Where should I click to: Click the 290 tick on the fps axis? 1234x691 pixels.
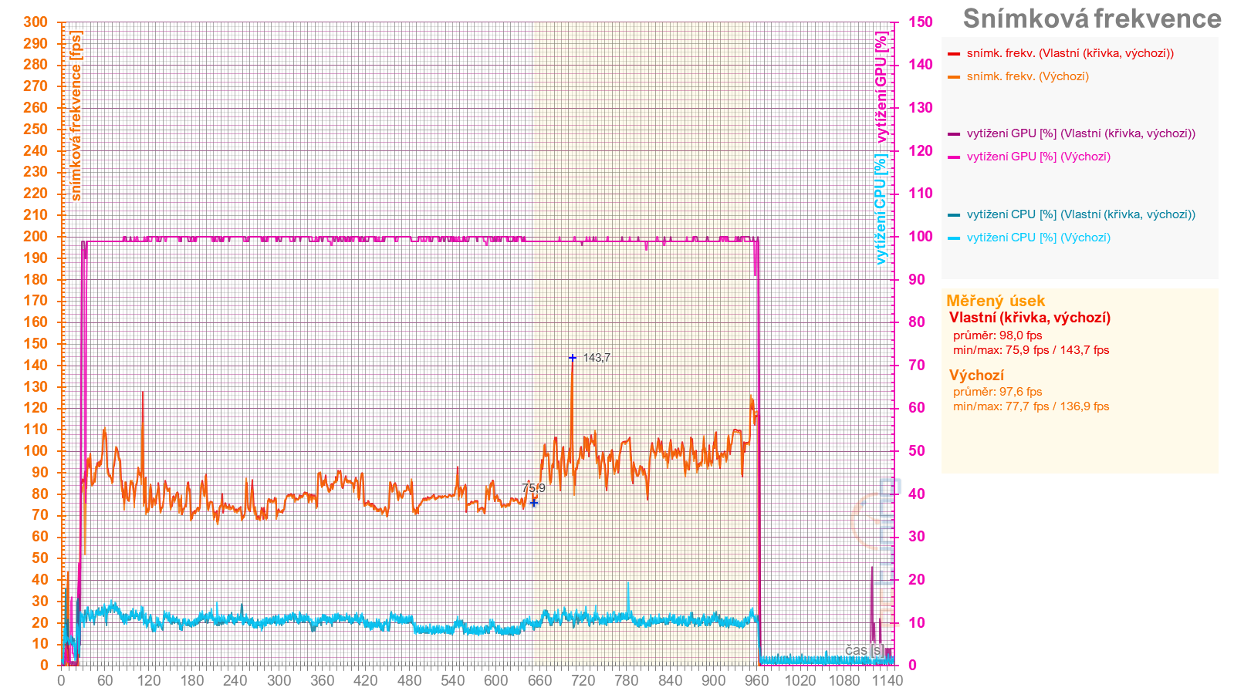click(x=35, y=43)
